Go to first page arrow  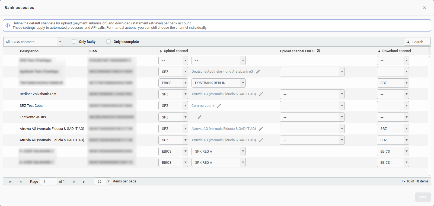coord(10,182)
